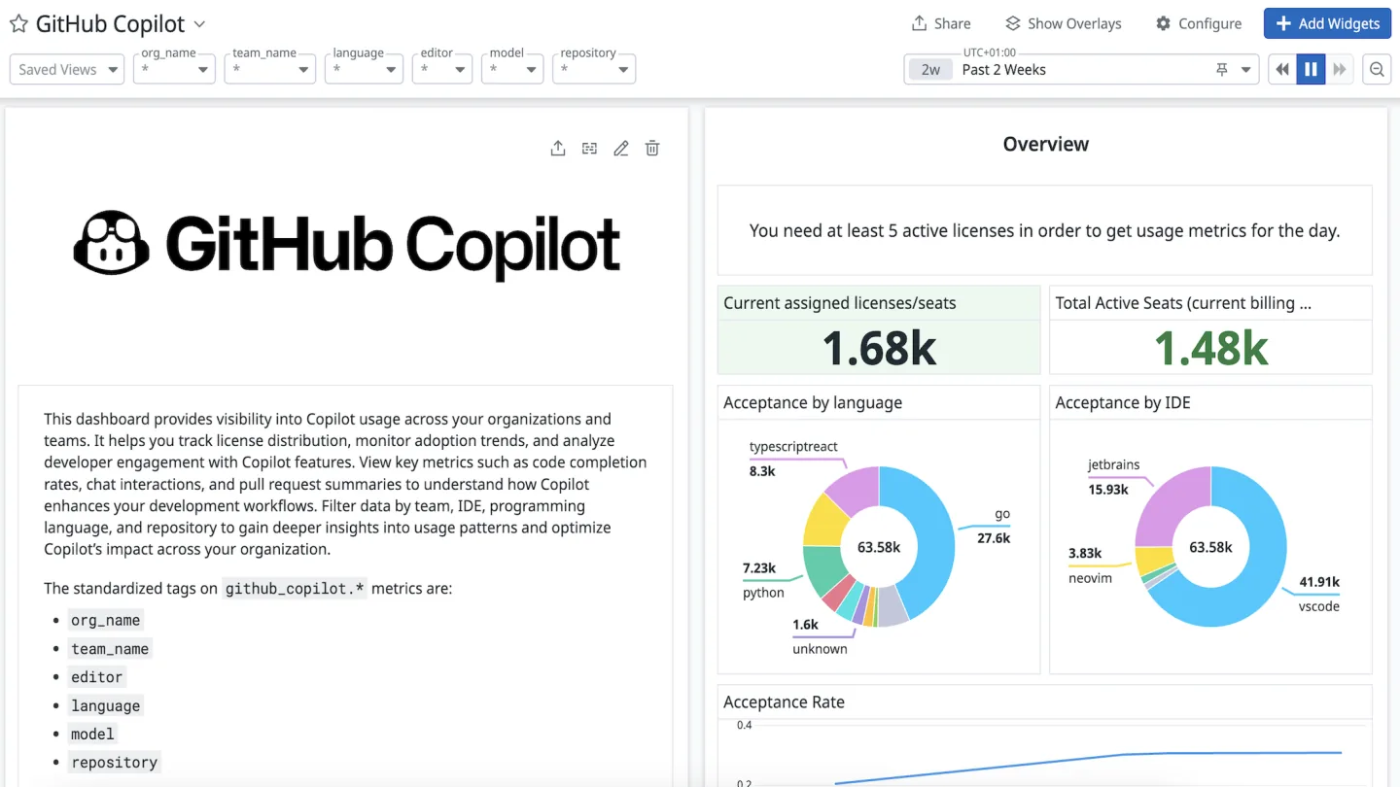Image resolution: width=1400 pixels, height=787 pixels.
Task: Click the Acceptance Rate line chart
Action: (1045, 753)
